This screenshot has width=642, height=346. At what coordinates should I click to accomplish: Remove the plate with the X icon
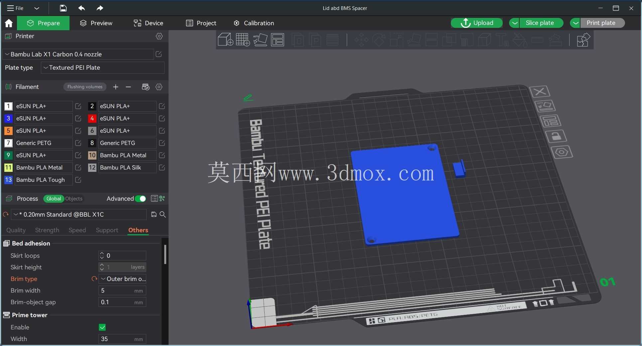(x=539, y=91)
